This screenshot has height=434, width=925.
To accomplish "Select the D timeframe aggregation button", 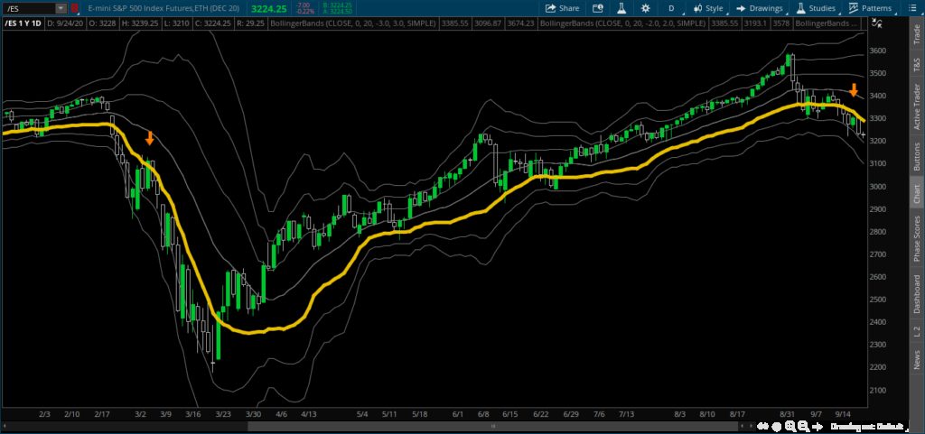I will (671, 8).
